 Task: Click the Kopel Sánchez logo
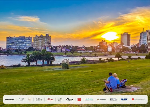coord(10,100)
